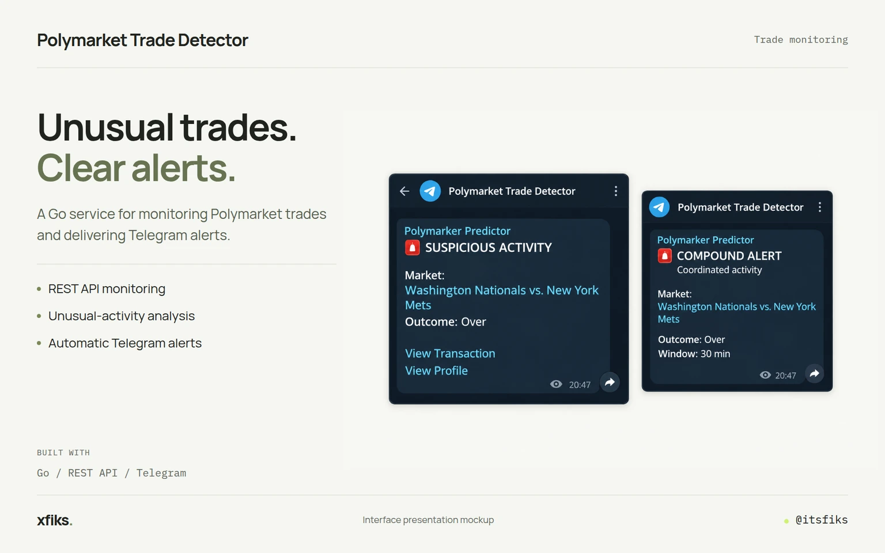This screenshot has height=553, width=885.
Task: Click views eye icon in left message
Action: point(556,384)
